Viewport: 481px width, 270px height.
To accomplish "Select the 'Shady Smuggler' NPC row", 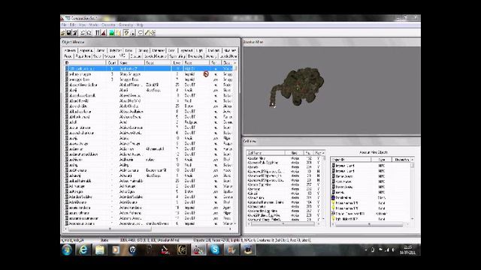I will tap(149, 74).
